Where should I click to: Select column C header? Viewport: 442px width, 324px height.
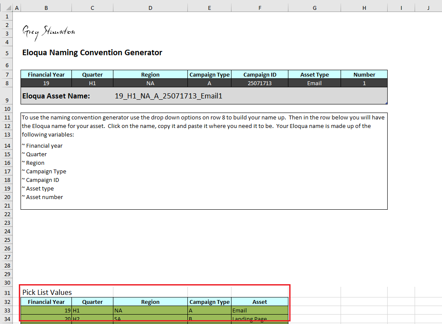pyautogui.click(x=92, y=8)
